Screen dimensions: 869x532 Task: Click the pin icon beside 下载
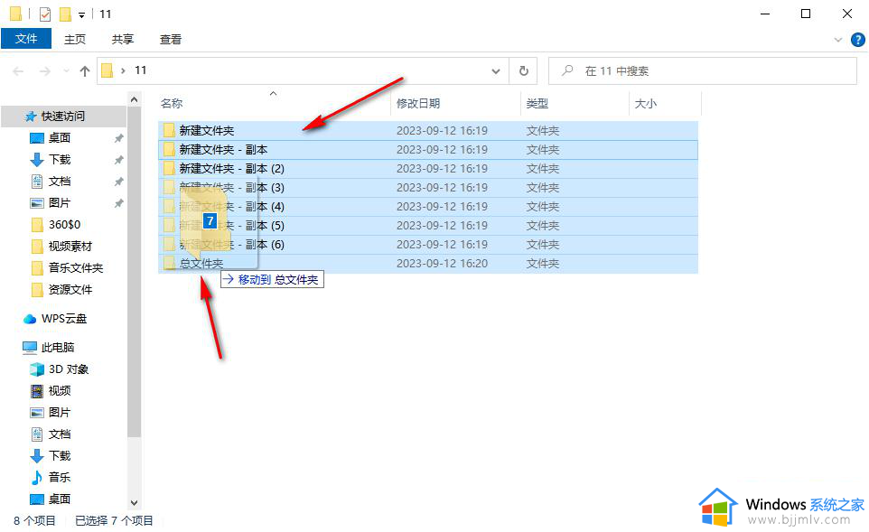(x=118, y=160)
